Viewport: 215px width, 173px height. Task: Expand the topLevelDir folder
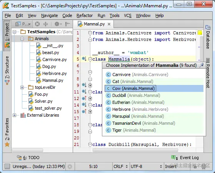[x=22, y=87]
